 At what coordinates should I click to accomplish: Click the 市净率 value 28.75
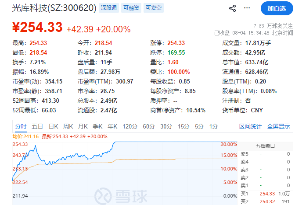point(108,91)
